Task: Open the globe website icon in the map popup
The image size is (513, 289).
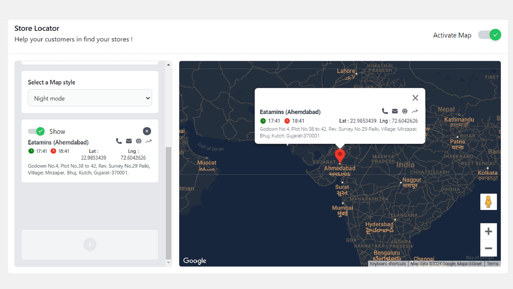Action: point(405,111)
